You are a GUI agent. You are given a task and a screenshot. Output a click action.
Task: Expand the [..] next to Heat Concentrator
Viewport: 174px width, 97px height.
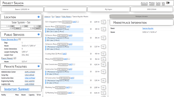(x=74, y=64)
